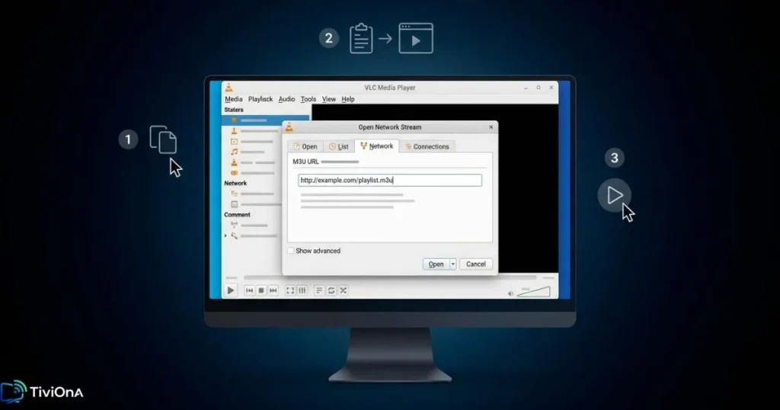Open the Media menu

[x=233, y=99]
